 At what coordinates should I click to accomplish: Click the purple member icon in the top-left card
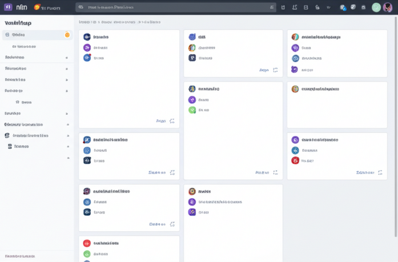[87, 47]
